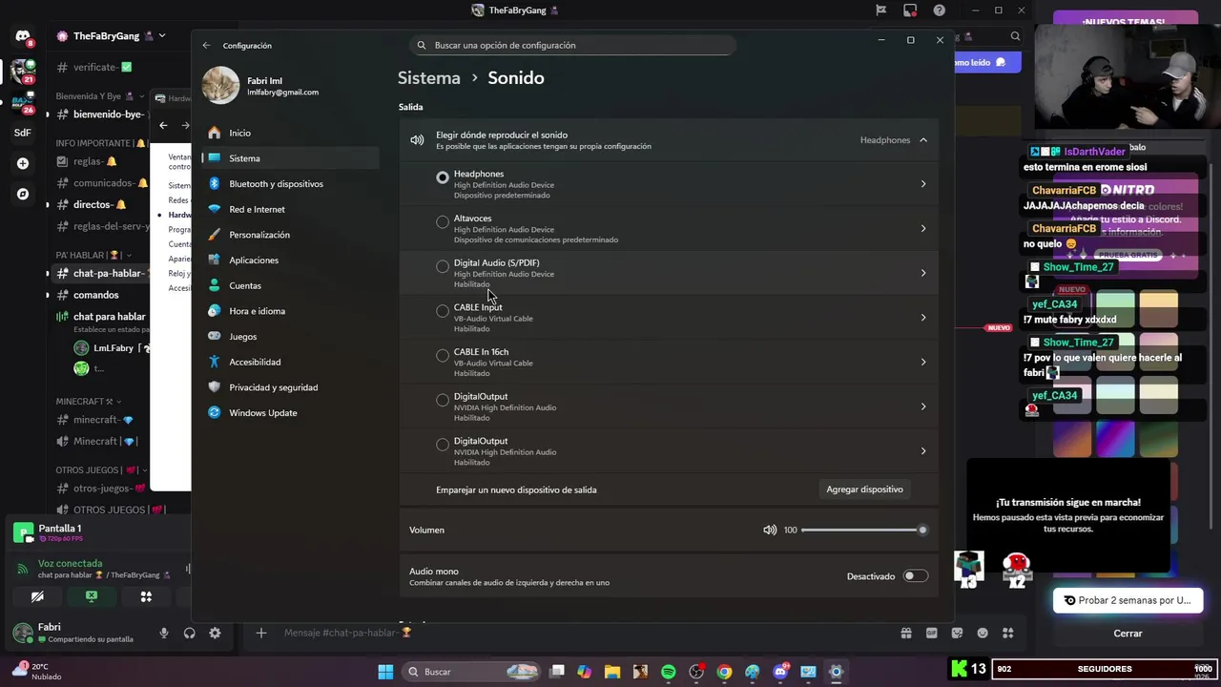Click Google Chrome in the taskbar
The image size is (1221, 687).
(x=724, y=672)
